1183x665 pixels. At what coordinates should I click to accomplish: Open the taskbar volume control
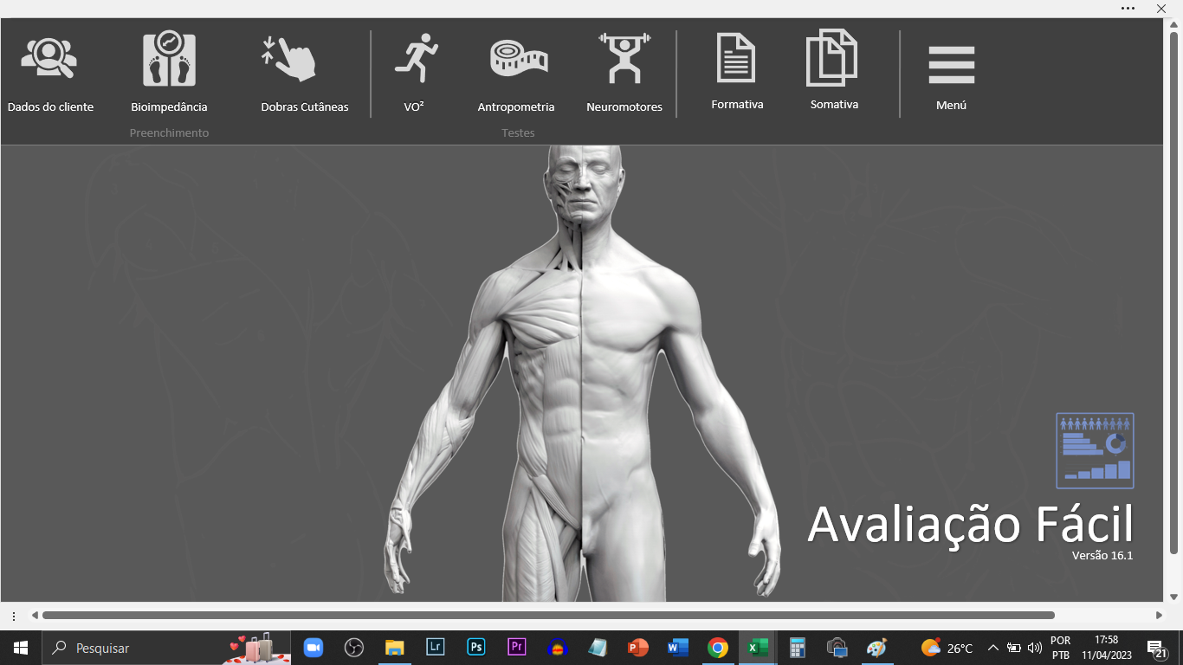click(1034, 648)
